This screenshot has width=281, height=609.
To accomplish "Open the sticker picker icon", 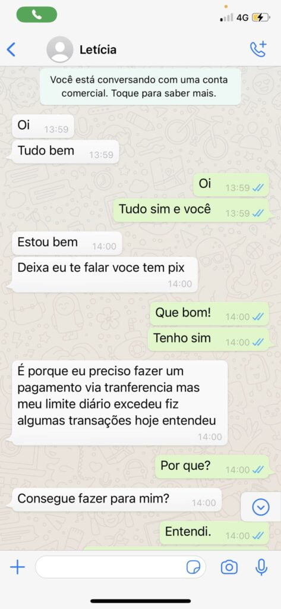I will tap(193, 567).
